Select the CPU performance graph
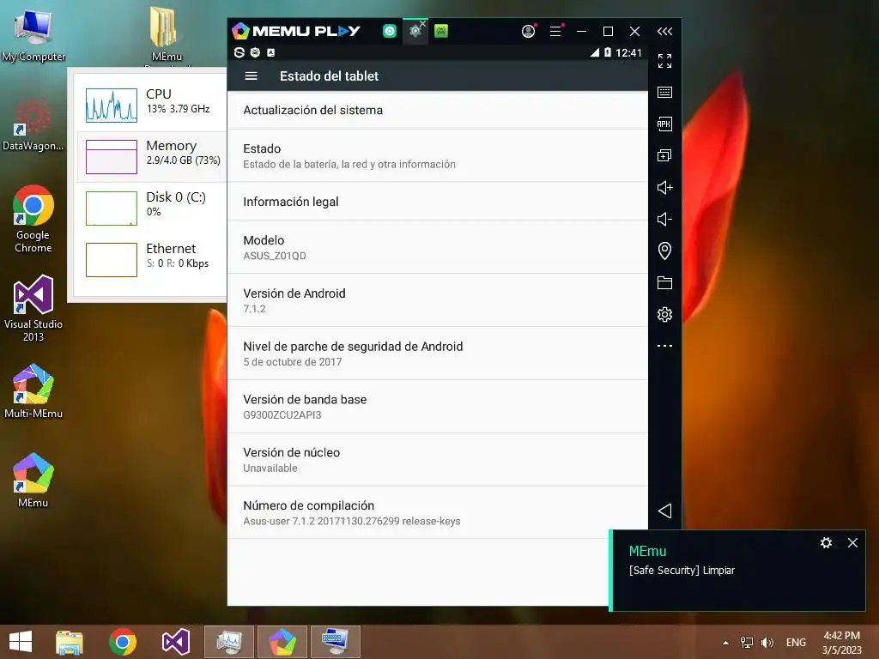Viewport: 879px width, 659px height. pos(111,106)
